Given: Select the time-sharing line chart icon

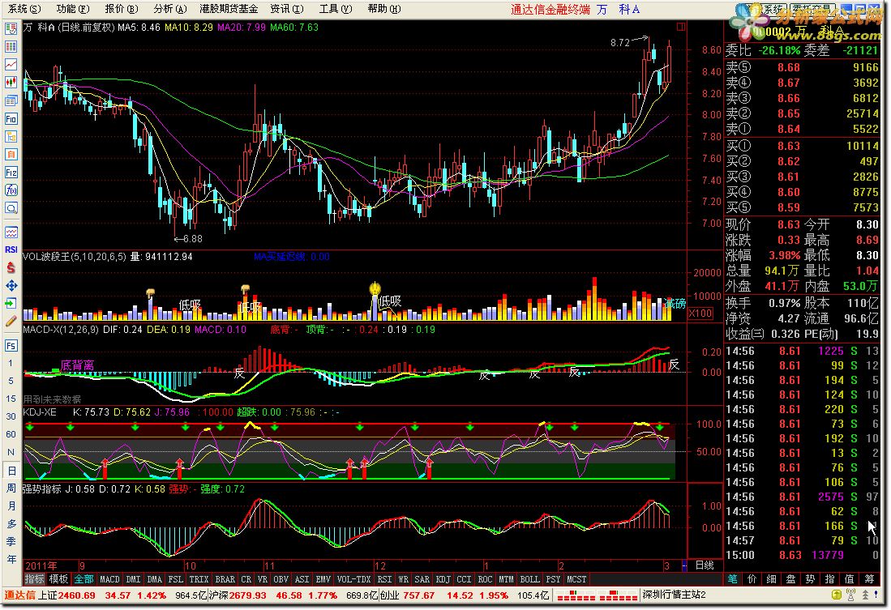Looking at the screenshot, I should (x=11, y=64).
